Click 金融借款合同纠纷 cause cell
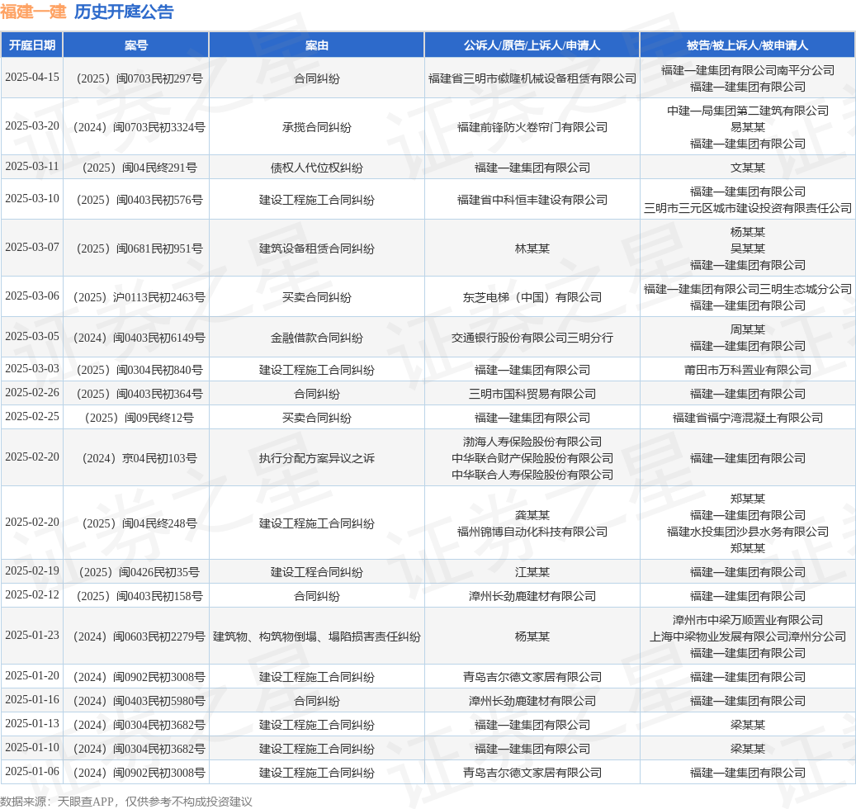Viewport: 856px width, 809px height. 317,338
